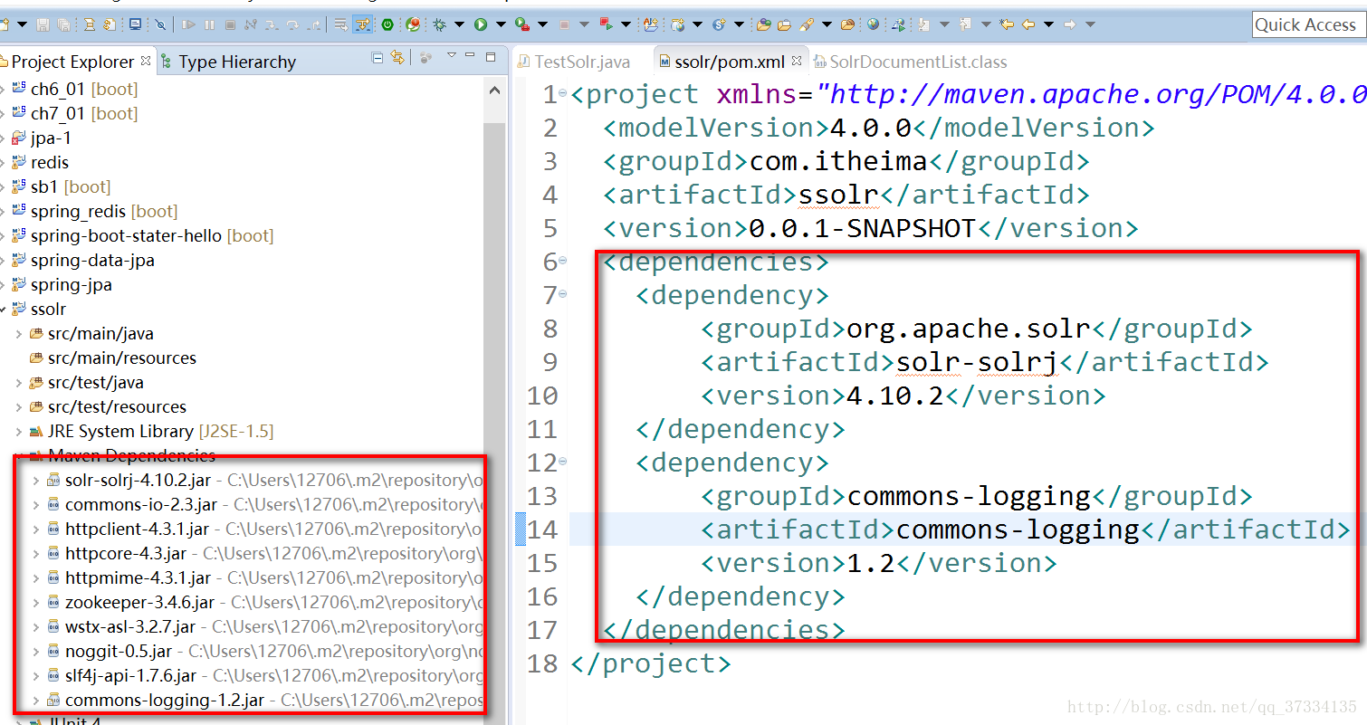This screenshot has width=1367, height=725.
Task: Toggle Use Step Filters button
Action: (x=363, y=25)
